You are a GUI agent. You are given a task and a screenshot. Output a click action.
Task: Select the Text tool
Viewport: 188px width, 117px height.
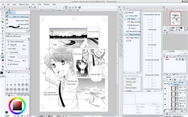(3, 67)
